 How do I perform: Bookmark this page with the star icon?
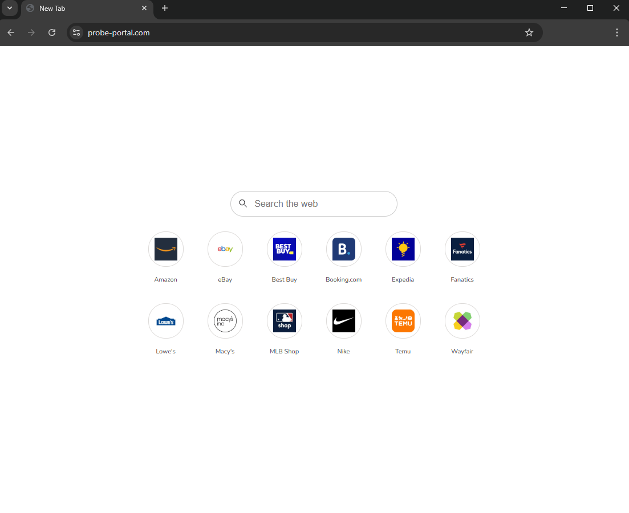(x=529, y=32)
